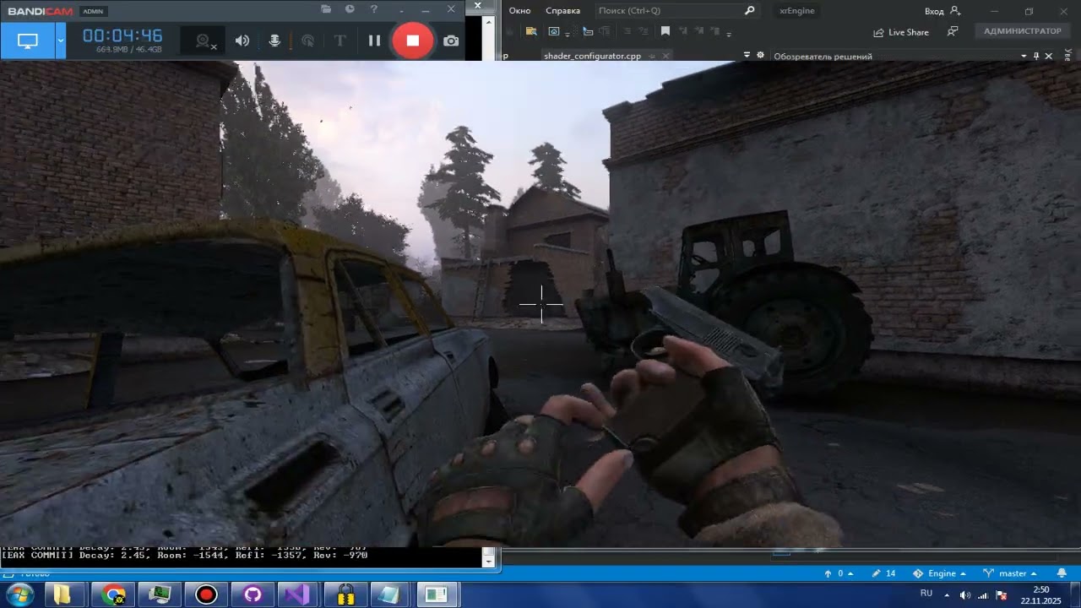Viewport: 1081px width, 608px height.
Task: Open Bandicam recording mode dropdown arrow
Action: tap(61, 41)
